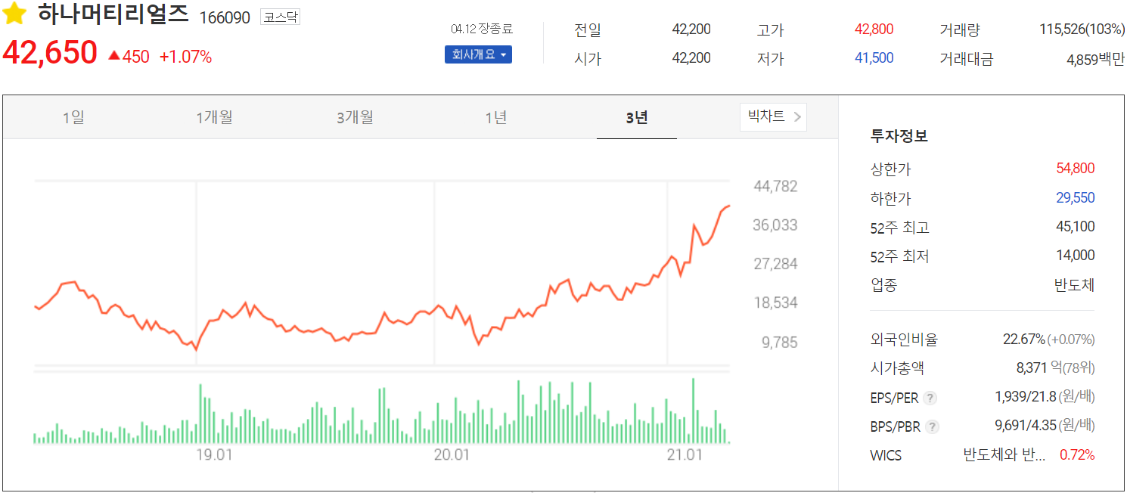Image resolution: width=1127 pixels, height=493 pixels.
Task: Select the 3년 chart tab
Action: coord(637,117)
